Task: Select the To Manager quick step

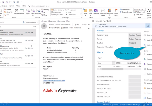Action: pos(71,10)
